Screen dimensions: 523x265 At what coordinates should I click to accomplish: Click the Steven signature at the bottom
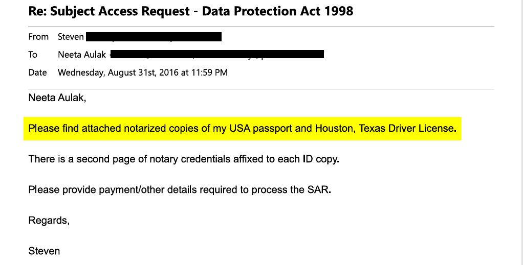44,251
